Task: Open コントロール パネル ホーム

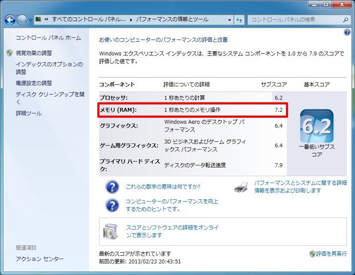Action: coord(48,38)
